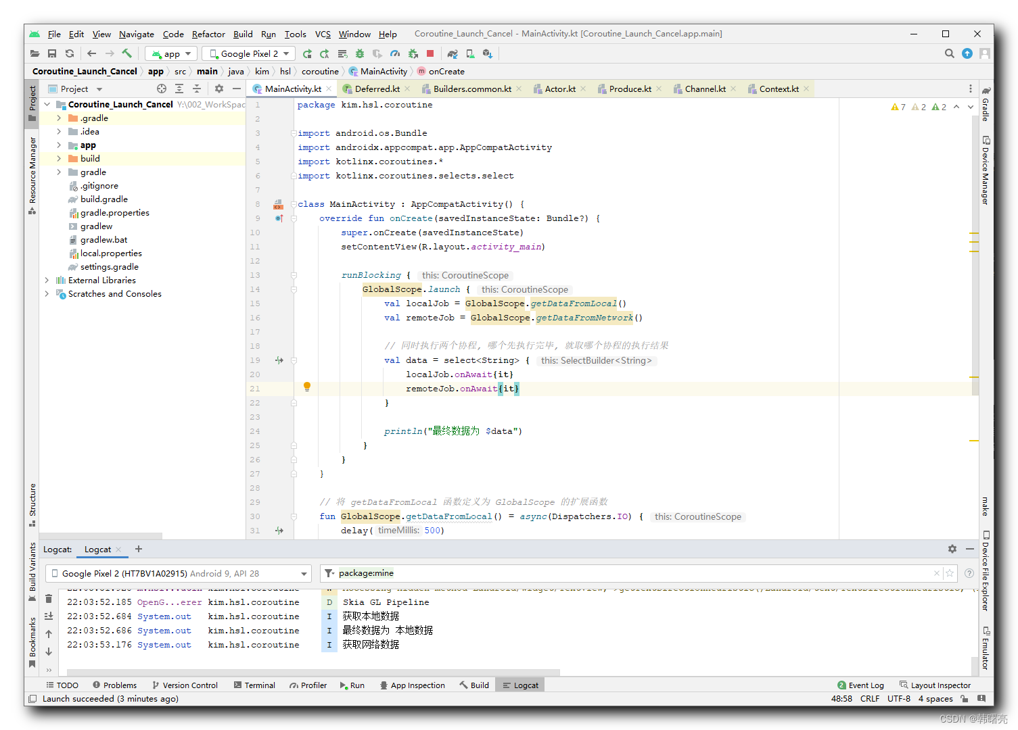The width and height of the screenshot is (1018, 730).
Task: Save all files using the floppy disk icon
Action: (52, 53)
